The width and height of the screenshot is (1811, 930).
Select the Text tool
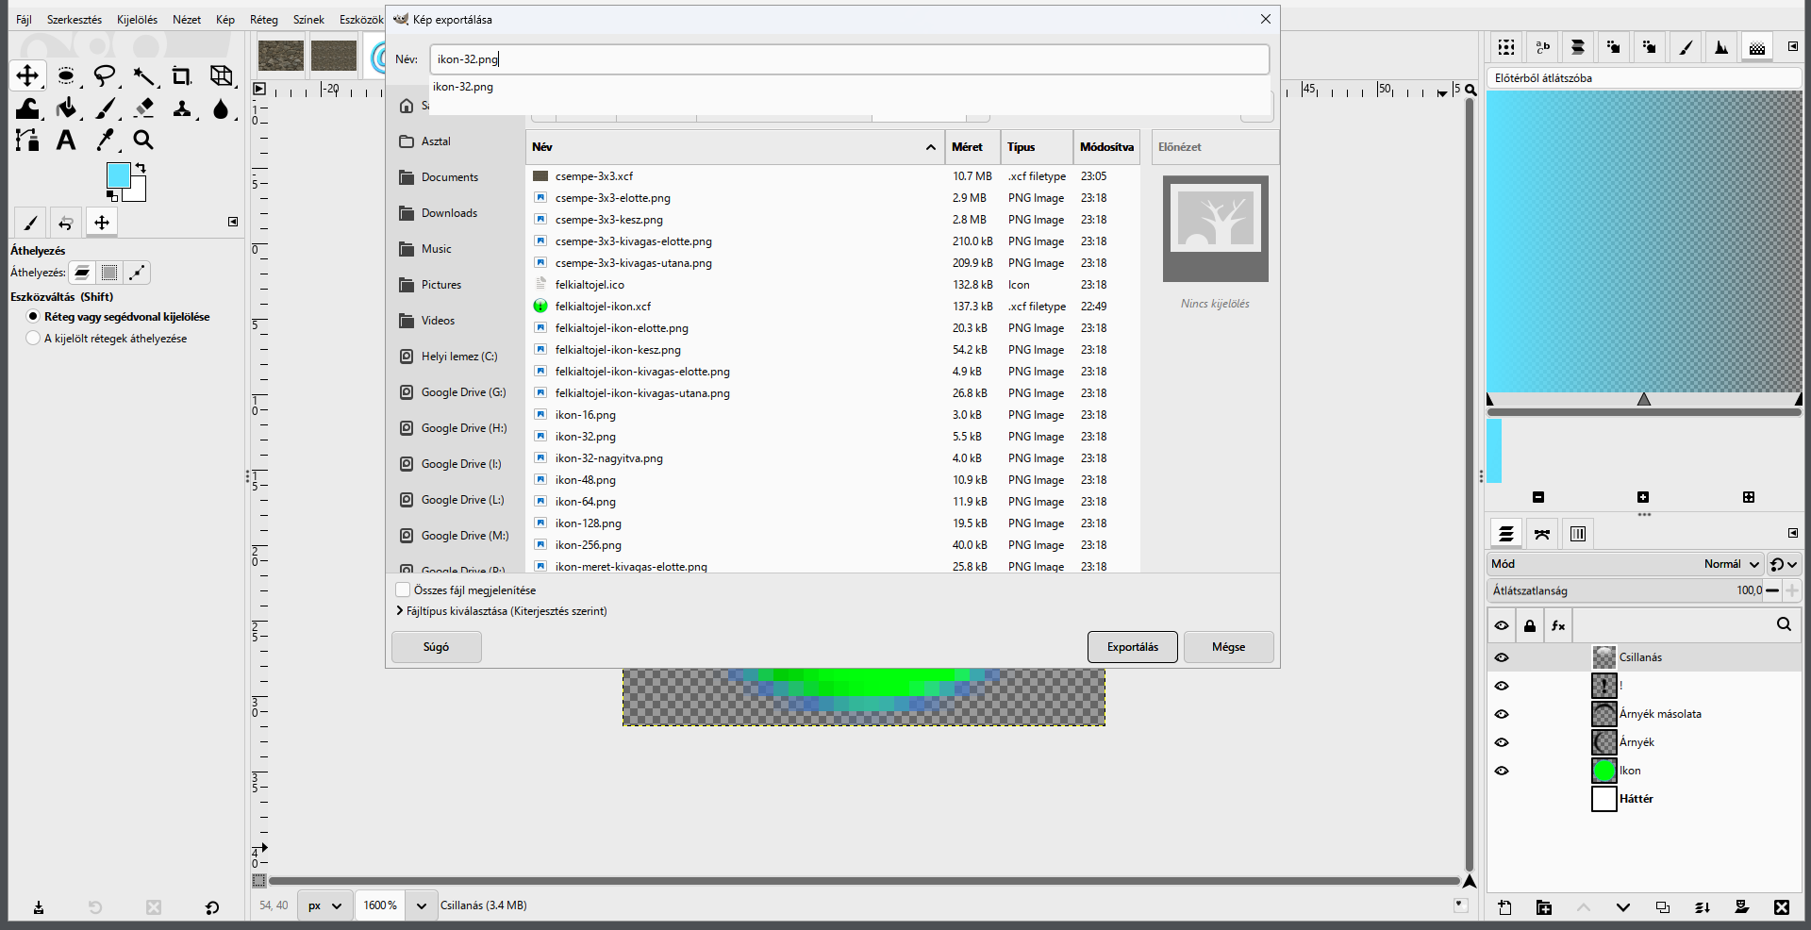[x=66, y=140]
